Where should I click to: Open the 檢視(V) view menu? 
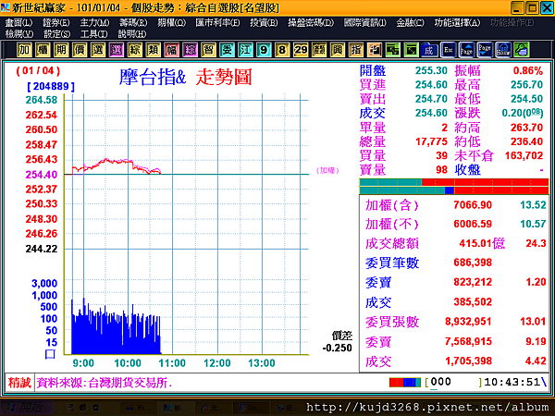(x=19, y=34)
